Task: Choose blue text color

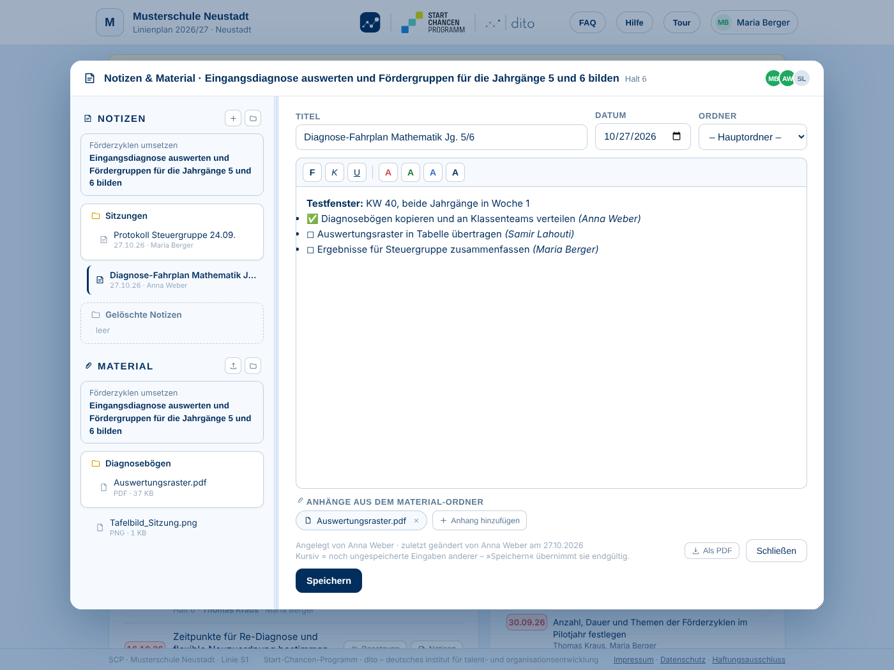Action: pyautogui.click(x=433, y=172)
